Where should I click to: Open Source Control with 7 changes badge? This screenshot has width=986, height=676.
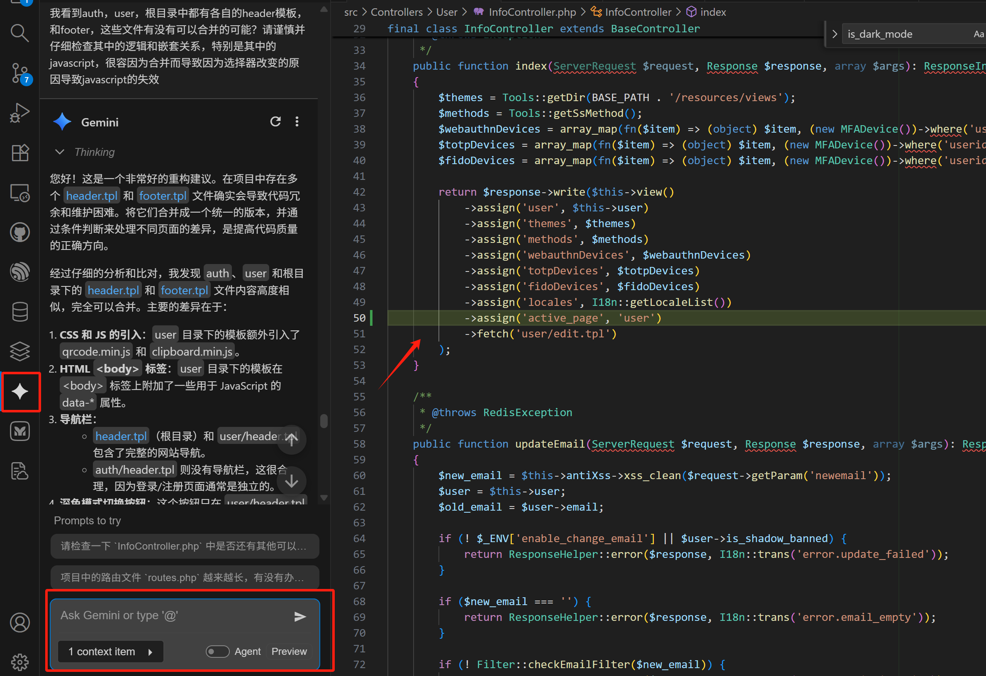tap(19, 73)
